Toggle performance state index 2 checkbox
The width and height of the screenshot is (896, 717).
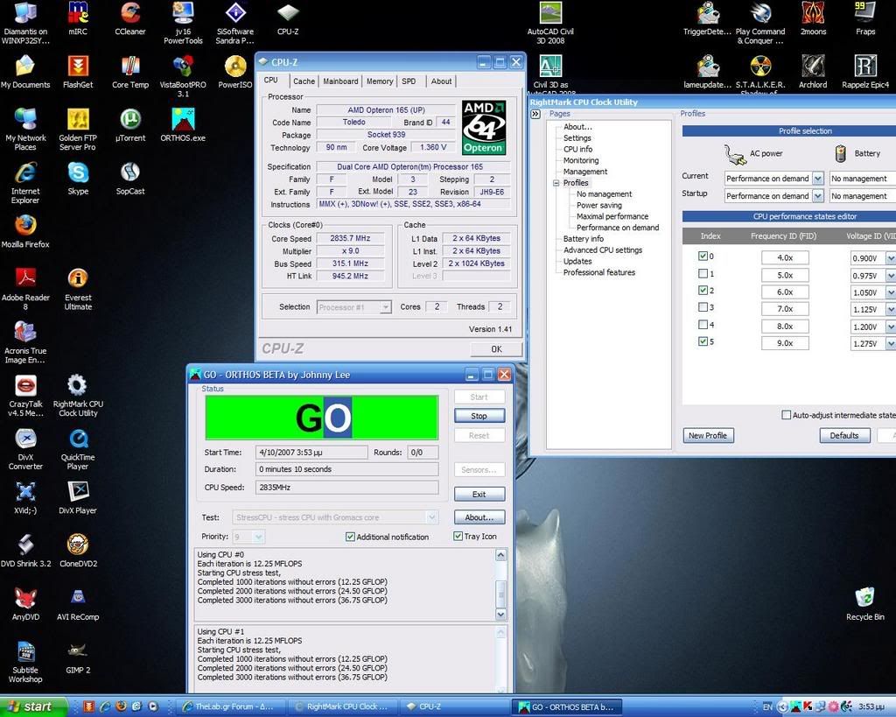coord(703,290)
